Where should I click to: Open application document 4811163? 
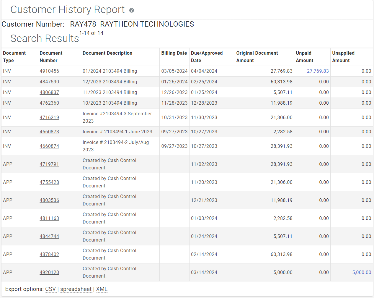click(49, 218)
